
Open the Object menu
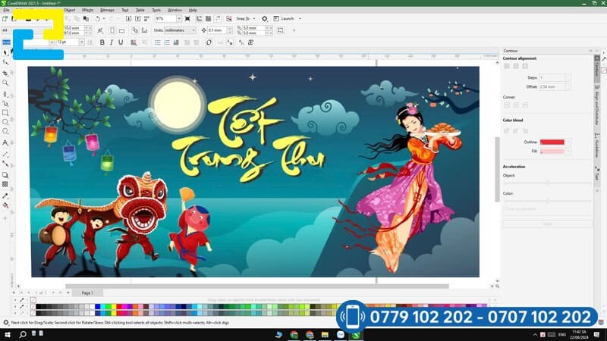[x=69, y=10]
